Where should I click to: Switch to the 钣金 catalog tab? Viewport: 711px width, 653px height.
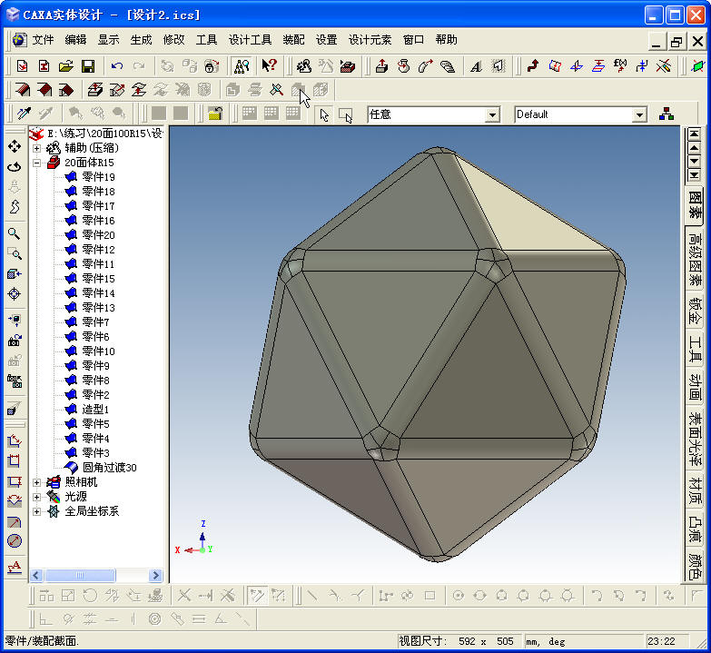(695, 311)
